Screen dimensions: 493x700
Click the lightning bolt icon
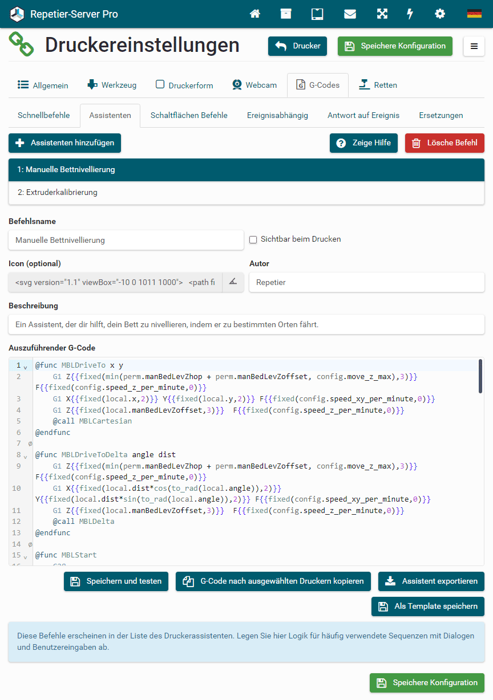pyautogui.click(x=410, y=14)
